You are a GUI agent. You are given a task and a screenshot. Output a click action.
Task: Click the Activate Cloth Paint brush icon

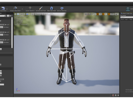click(41, 8)
